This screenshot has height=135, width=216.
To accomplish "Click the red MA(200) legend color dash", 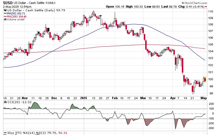I will coord(5,16).
